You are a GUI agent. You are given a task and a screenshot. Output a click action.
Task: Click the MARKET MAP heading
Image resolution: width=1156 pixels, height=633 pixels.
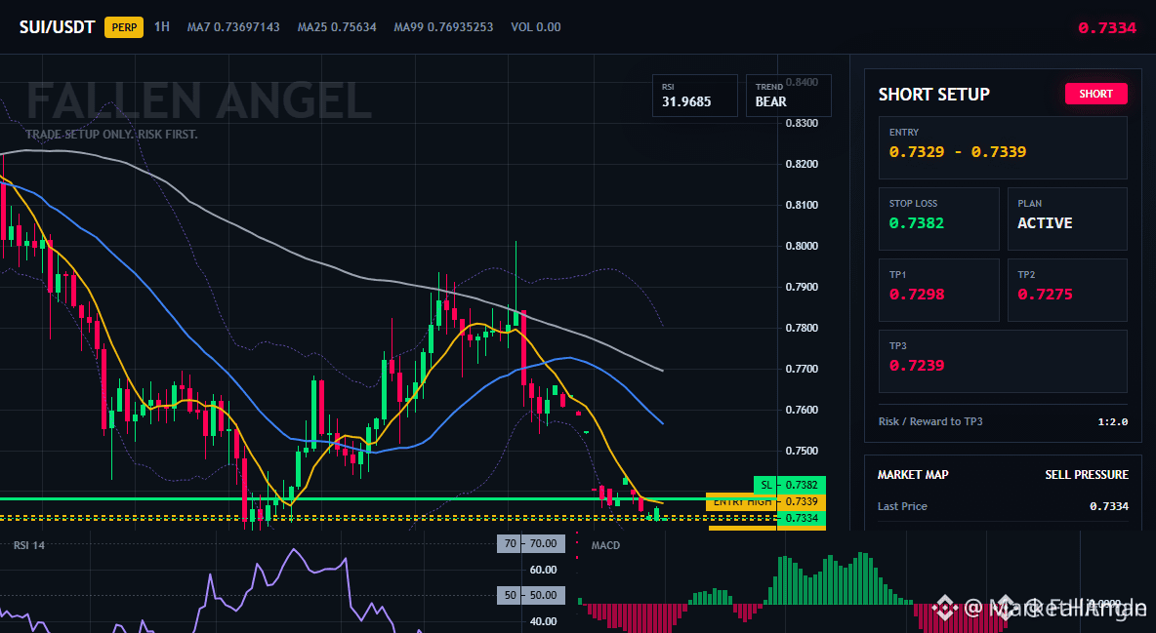click(913, 475)
